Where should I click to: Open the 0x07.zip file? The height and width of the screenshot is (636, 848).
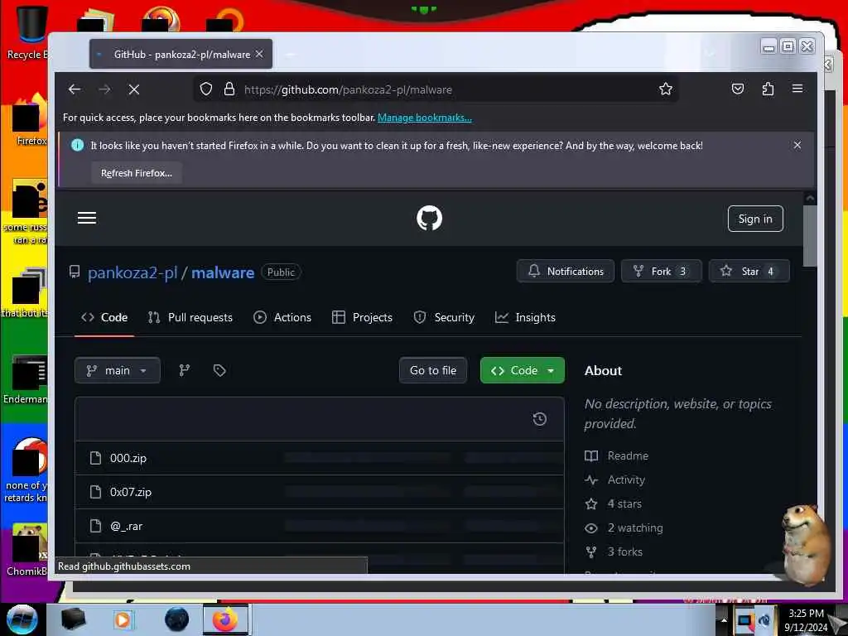(x=131, y=492)
